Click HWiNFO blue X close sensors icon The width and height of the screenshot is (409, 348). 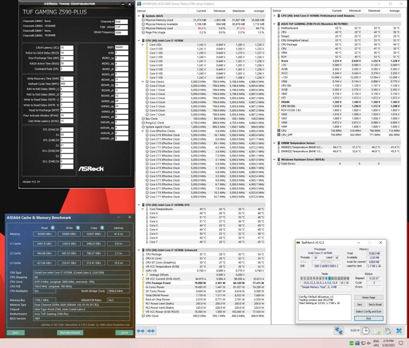pos(399,331)
